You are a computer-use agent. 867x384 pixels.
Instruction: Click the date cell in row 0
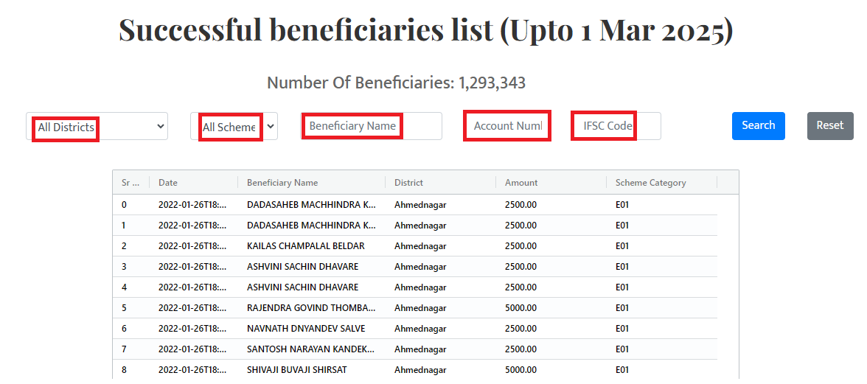[x=192, y=204]
